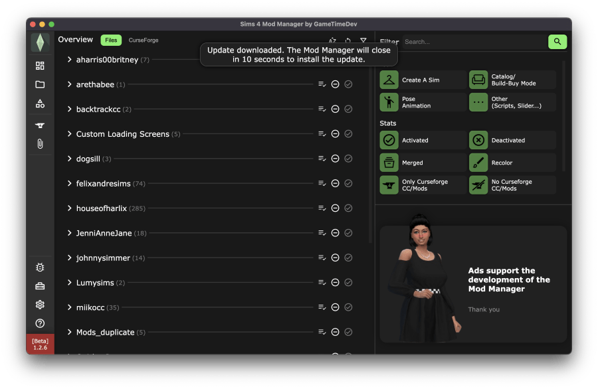The image size is (598, 389).
Task: Open the dashboard grid icon in the sidebar
Action: 40,66
